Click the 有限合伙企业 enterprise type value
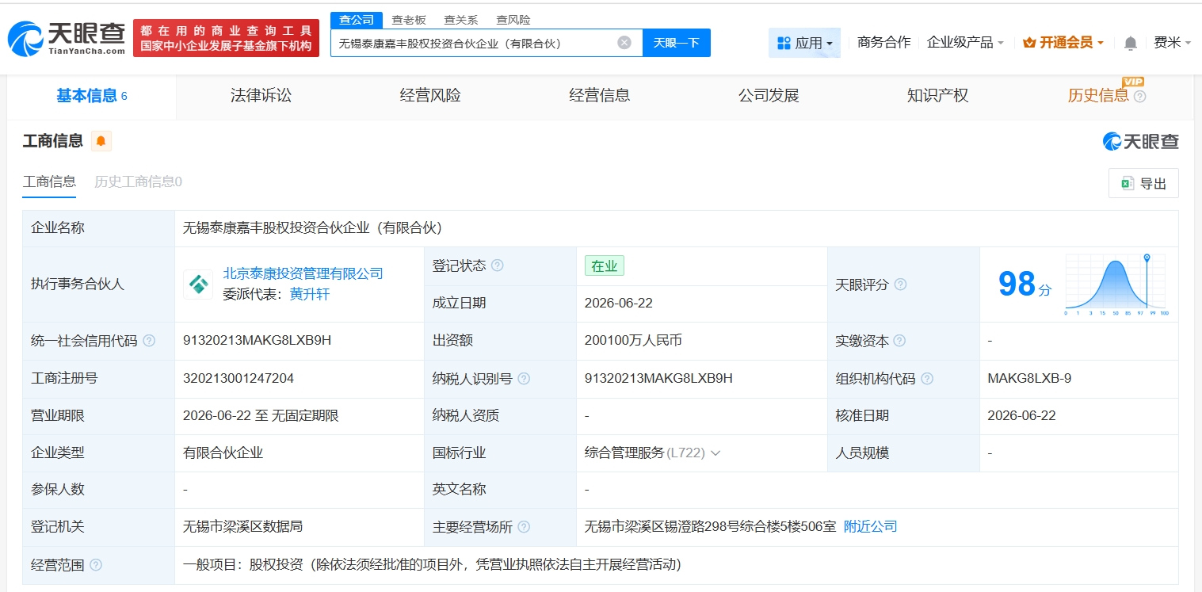 click(223, 453)
